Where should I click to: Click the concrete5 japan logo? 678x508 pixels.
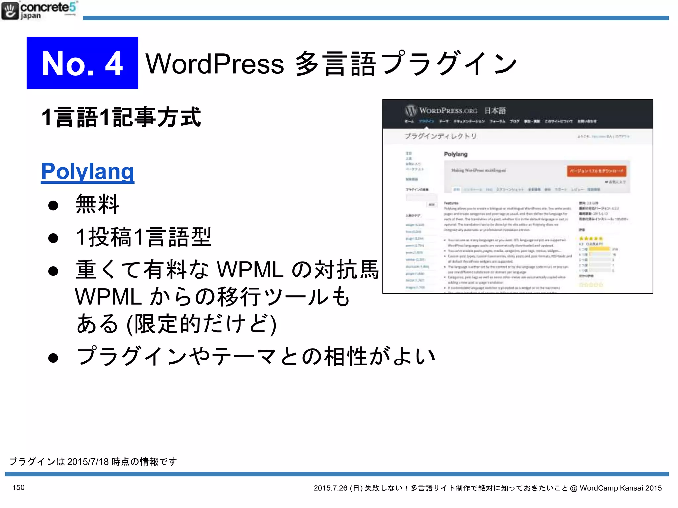coord(39,11)
